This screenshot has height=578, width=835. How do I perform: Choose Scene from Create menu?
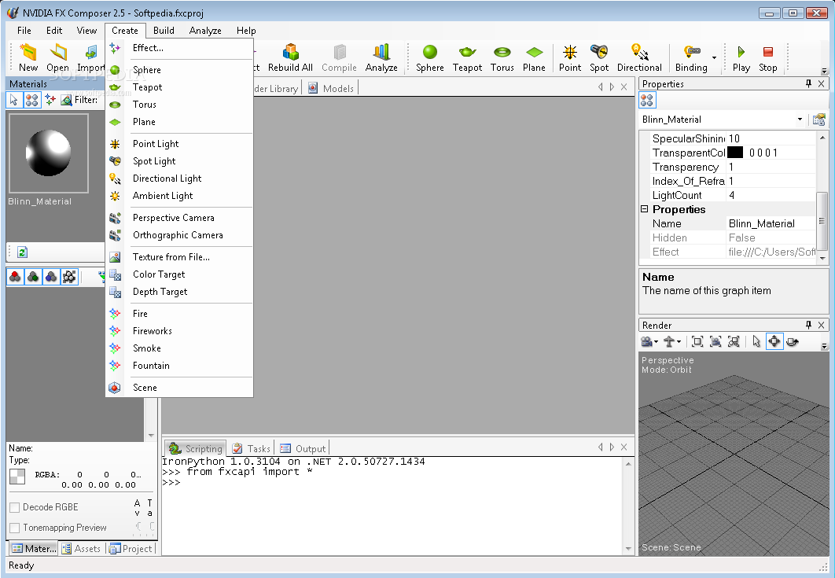tap(179, 387)
